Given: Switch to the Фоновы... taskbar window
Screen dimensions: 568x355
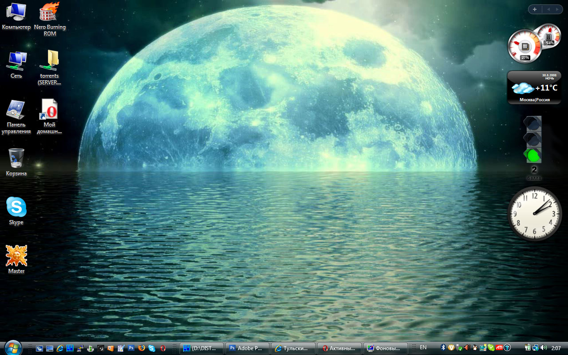Looking at the screenshot, I should click(x=385, y=348).
